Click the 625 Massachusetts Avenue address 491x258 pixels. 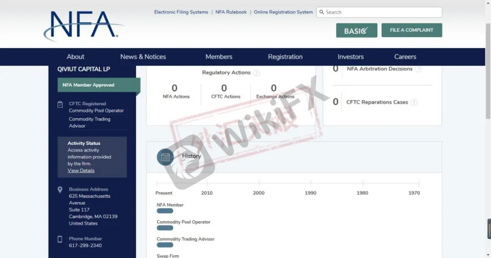coord(90,200)
